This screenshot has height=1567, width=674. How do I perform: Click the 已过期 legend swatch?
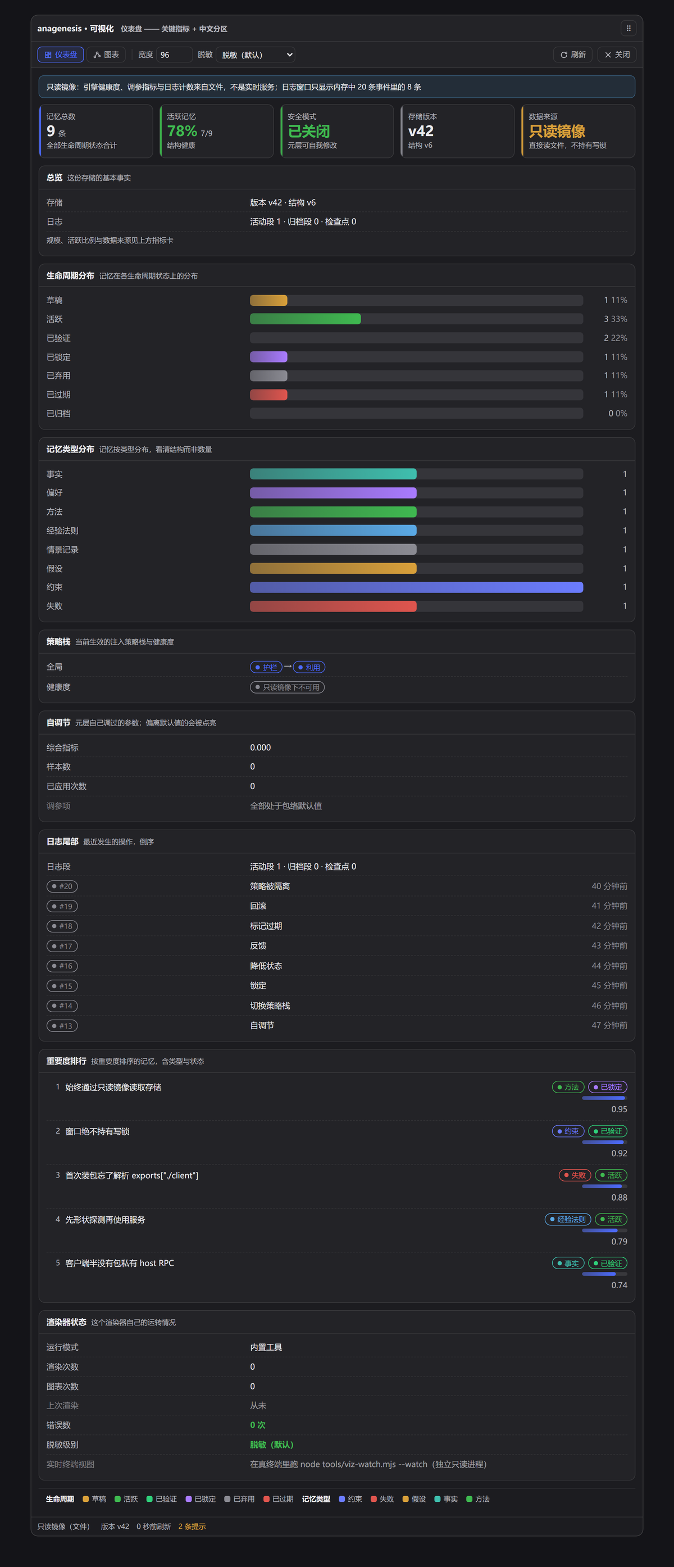(x=267, y=1500)
